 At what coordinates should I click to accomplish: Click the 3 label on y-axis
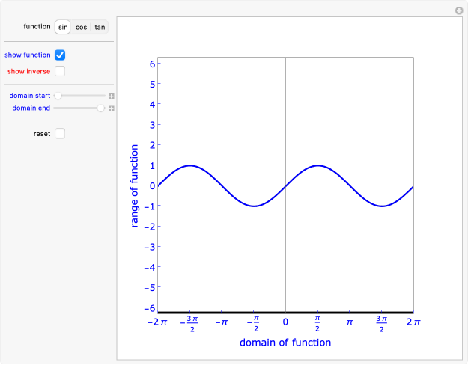tap(152, 125)
